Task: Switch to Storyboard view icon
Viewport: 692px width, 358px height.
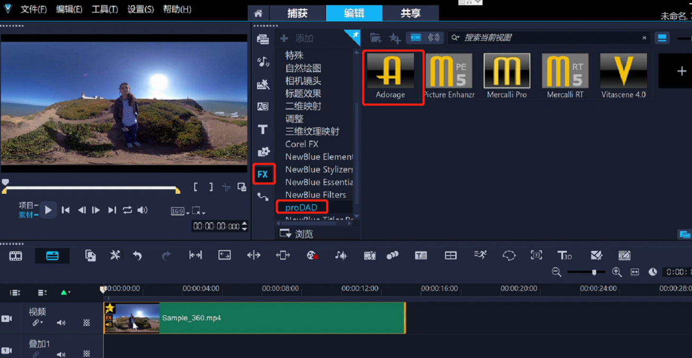Action: click(x=16, y=256)
